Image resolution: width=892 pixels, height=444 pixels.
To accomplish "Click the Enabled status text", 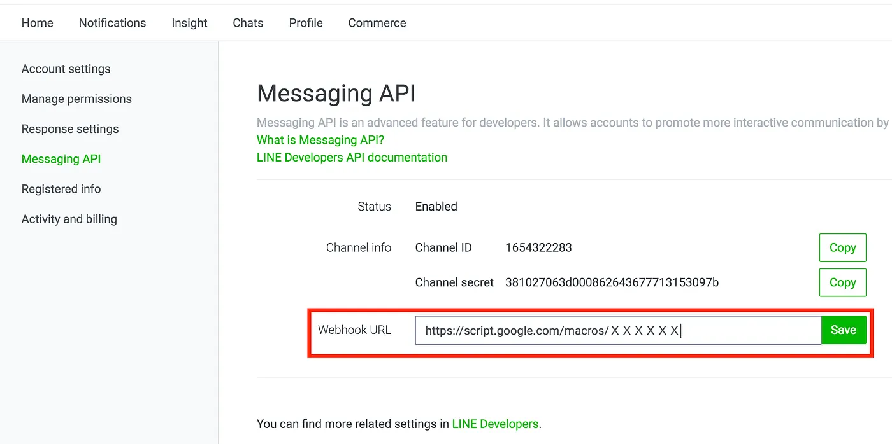I will click(x=436, y=206).
